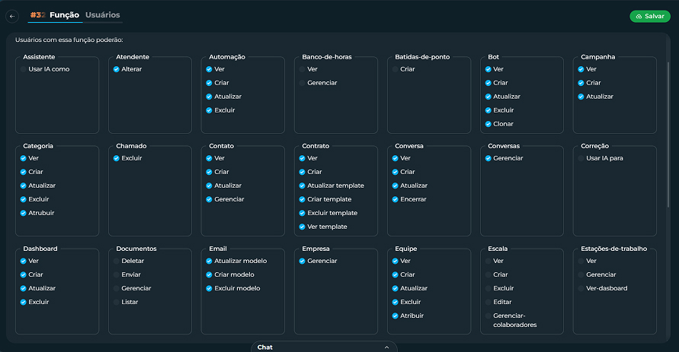The width and height of the screenshot is (679, 352).
Task: Check Batidas-de-ponto Criar permission
Action: coord(395,69)
